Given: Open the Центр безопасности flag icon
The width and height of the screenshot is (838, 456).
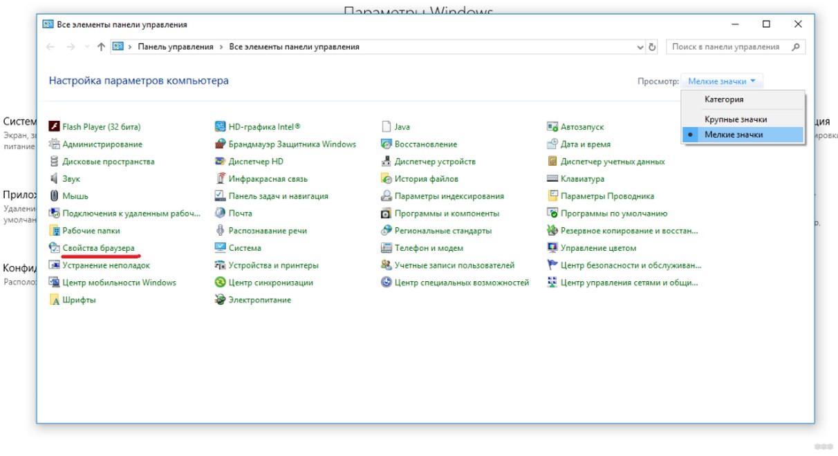Looking at the screenshot, I should [x=552, y=265].
